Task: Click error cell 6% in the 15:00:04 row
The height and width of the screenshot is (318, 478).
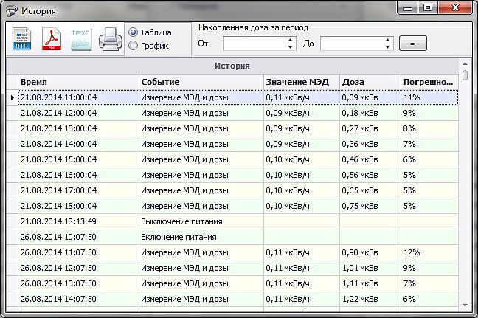Action: tap(429, 159)
